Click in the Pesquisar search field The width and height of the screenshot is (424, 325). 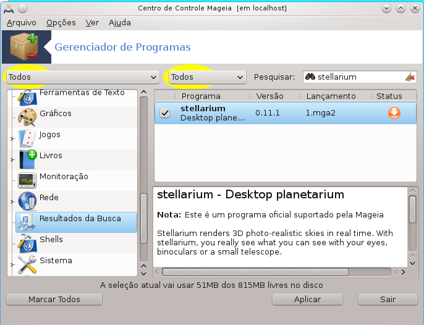click(x=360, y=77)
